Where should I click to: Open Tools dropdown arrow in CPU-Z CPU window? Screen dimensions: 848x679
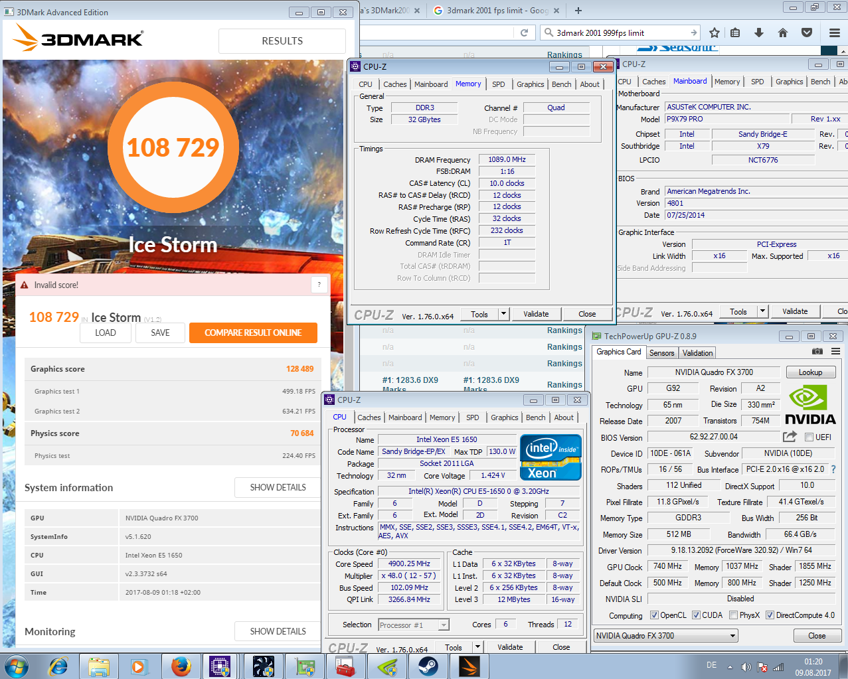tap(477, 647)
